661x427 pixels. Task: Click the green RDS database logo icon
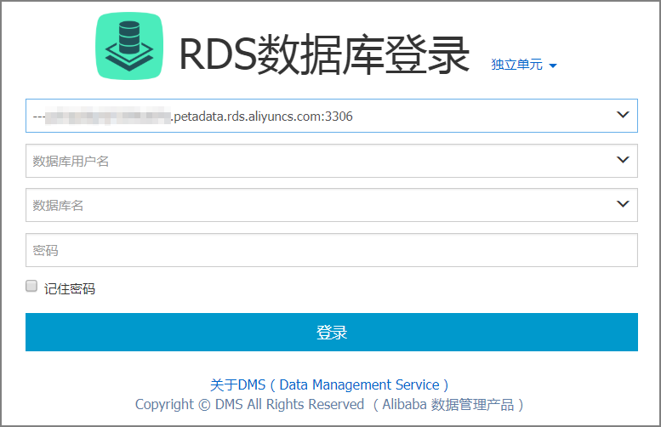(x=129, y=46)
